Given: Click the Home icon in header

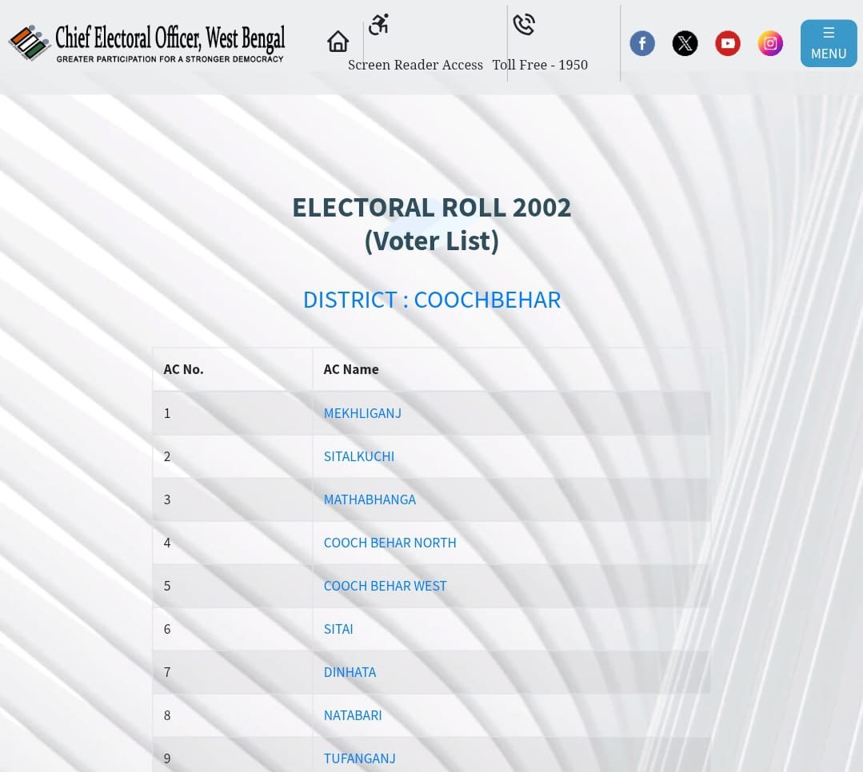Looking at the screenshot, I should click(338, 42).
